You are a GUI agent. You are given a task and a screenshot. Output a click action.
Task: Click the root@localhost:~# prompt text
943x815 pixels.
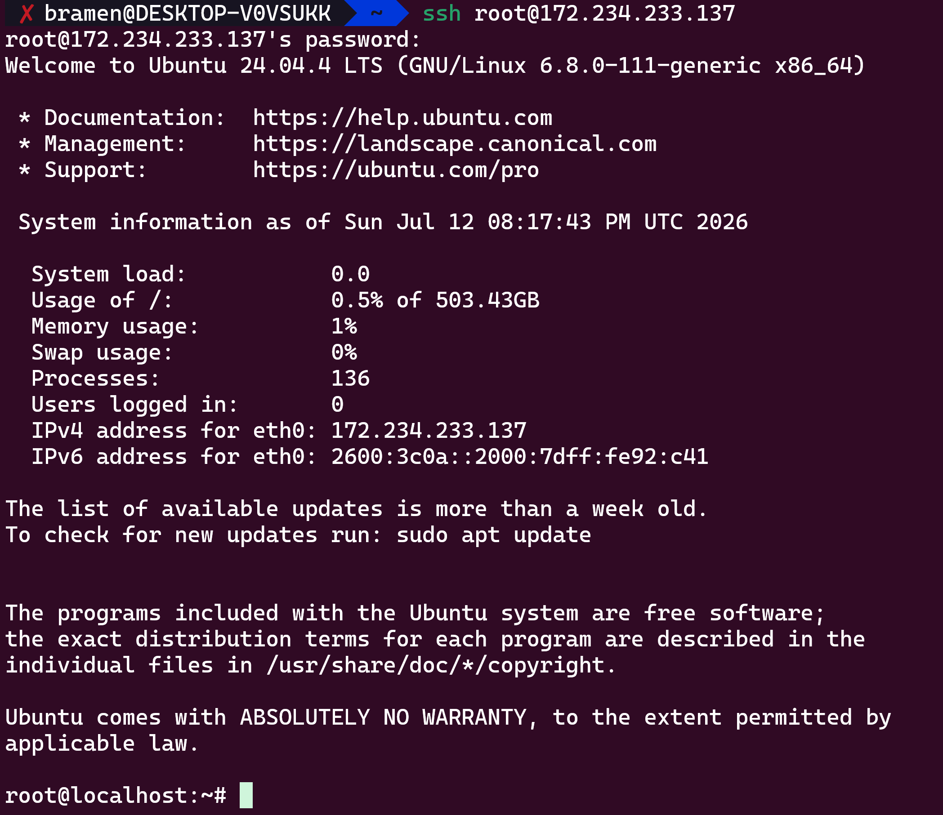point(116,795)
